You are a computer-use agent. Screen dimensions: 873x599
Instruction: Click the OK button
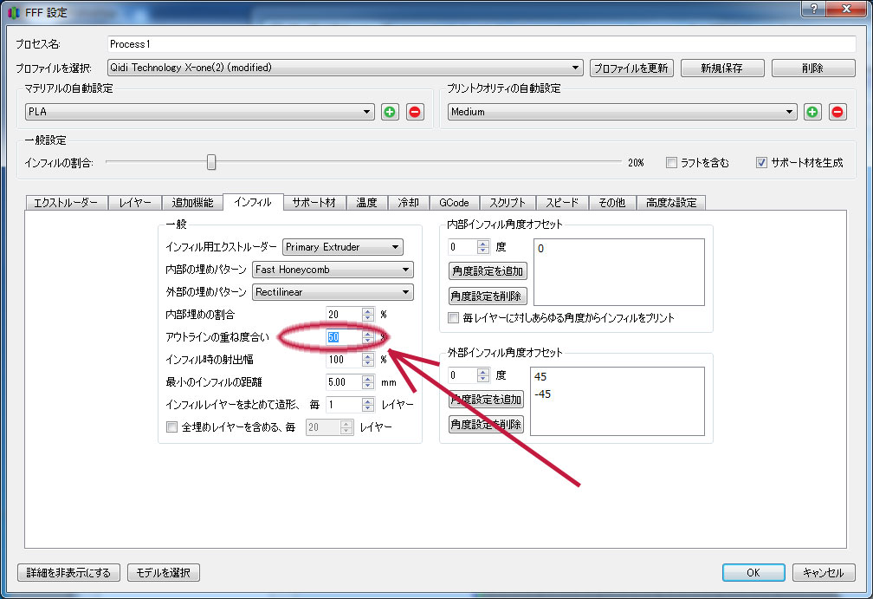point(753,573)
